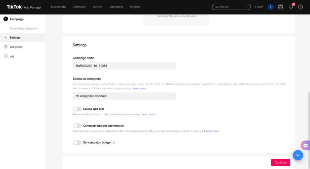Click the Continue button

coord(281,162)
